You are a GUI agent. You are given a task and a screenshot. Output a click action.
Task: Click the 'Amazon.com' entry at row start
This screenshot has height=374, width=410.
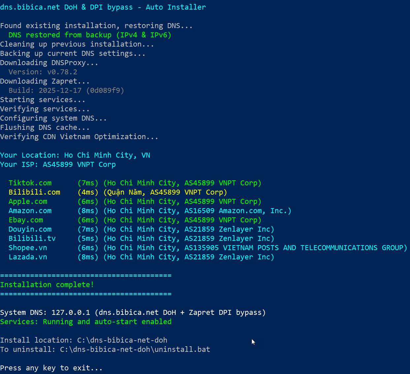pos(30,211)
